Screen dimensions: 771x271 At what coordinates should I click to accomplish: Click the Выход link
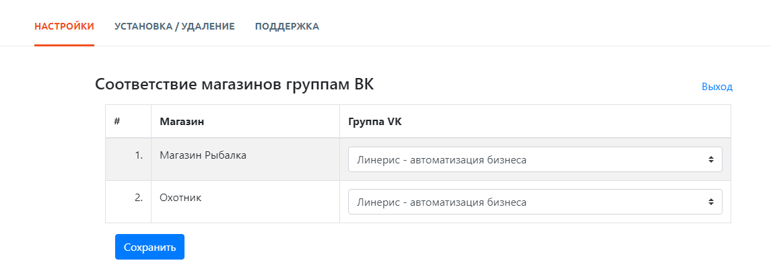pos(716,87)
